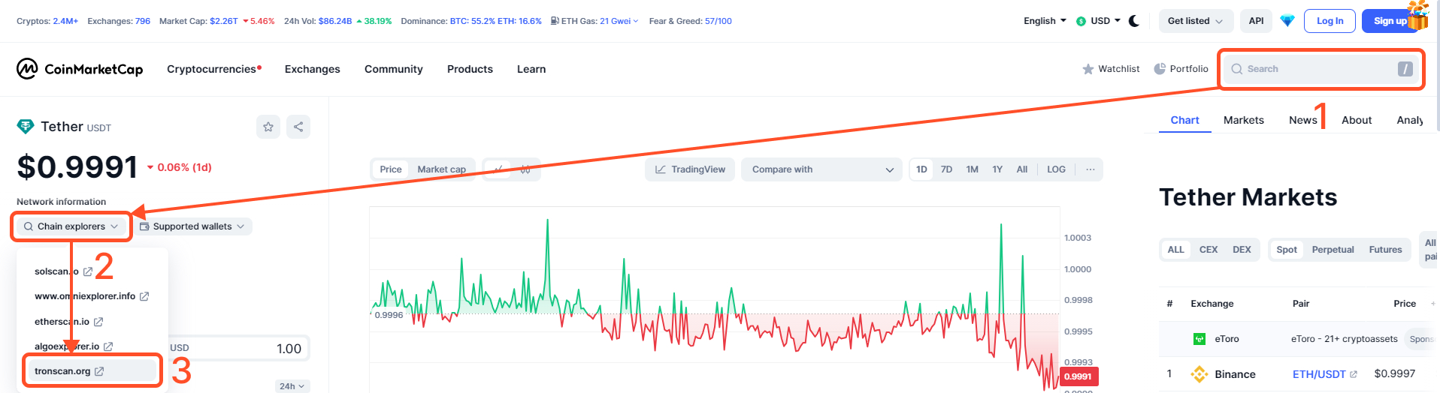This screenshot has width=1440, height=393.
Task: Open Watchlist star link
Action: [1111, 69]
